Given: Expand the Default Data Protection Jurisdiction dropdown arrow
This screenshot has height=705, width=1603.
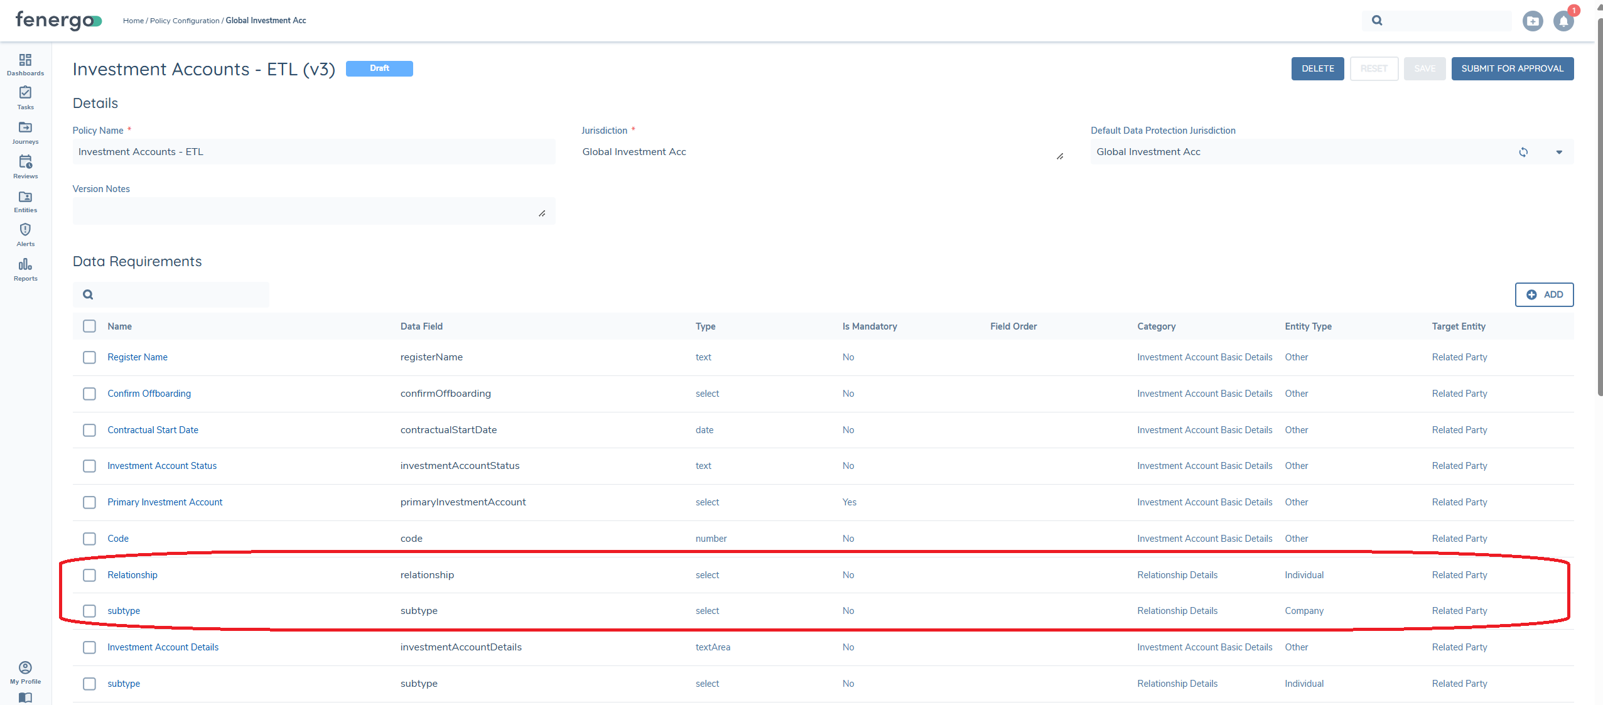Looking at the screenshot, I should pyautogui.click(x=1558, y=153).
